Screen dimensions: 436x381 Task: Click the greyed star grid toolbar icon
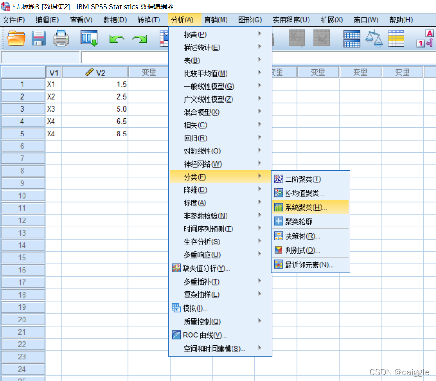point(297,38)
